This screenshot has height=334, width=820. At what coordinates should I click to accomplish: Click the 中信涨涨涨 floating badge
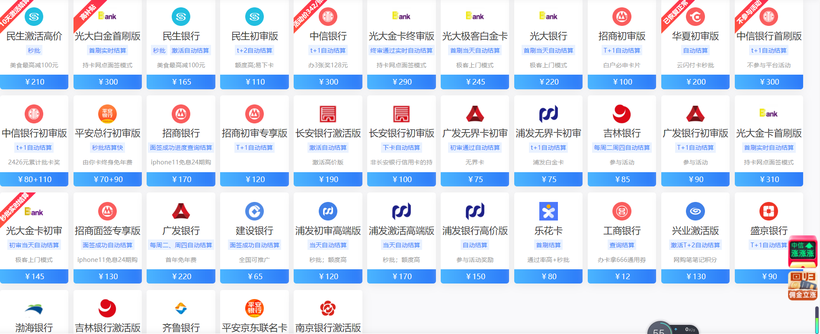point(803,252)
